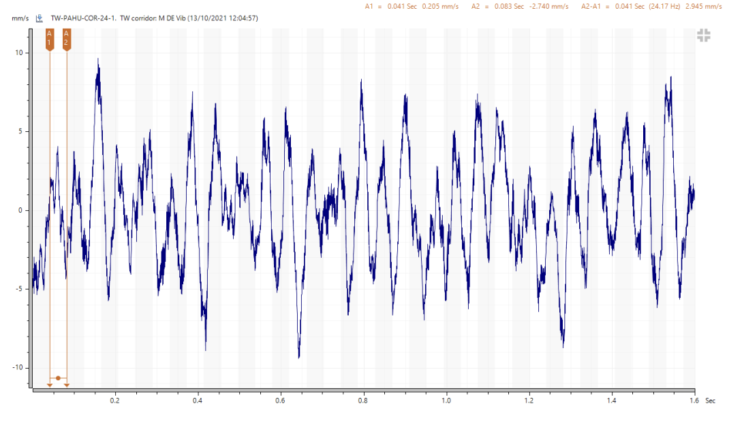Screen dimensions: 744x423
Task: Click the bottom triangle of cursor A1
Action: point(50,385)
